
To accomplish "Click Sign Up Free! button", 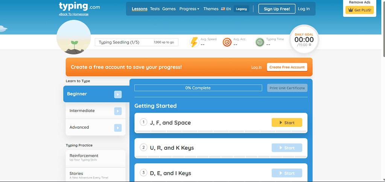I will (x=277, y=9).
